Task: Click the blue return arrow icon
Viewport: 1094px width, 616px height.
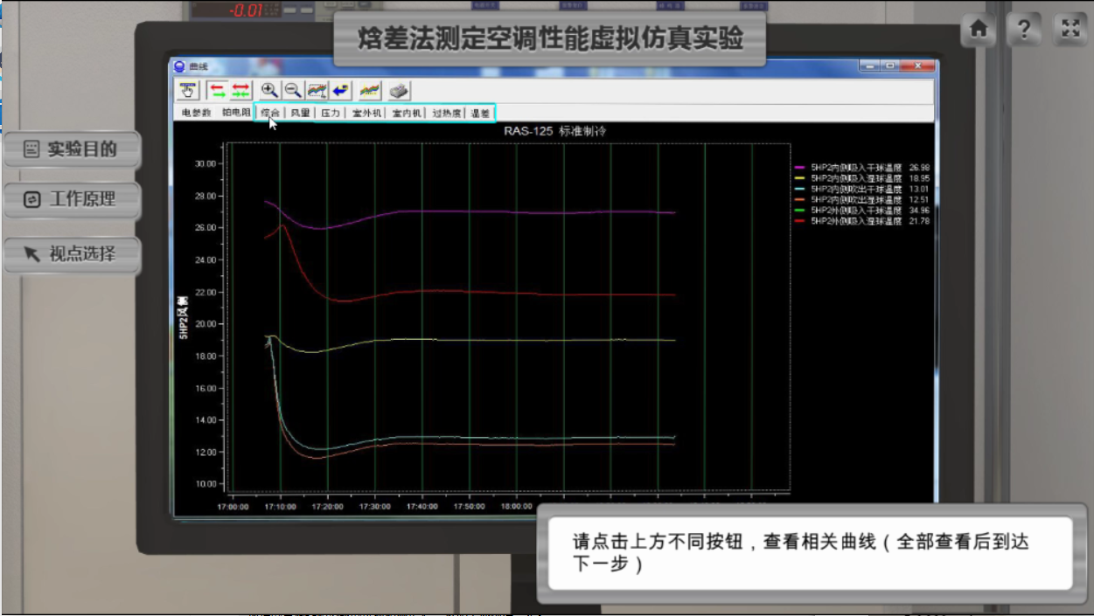Action: click(x=341, y=90)
